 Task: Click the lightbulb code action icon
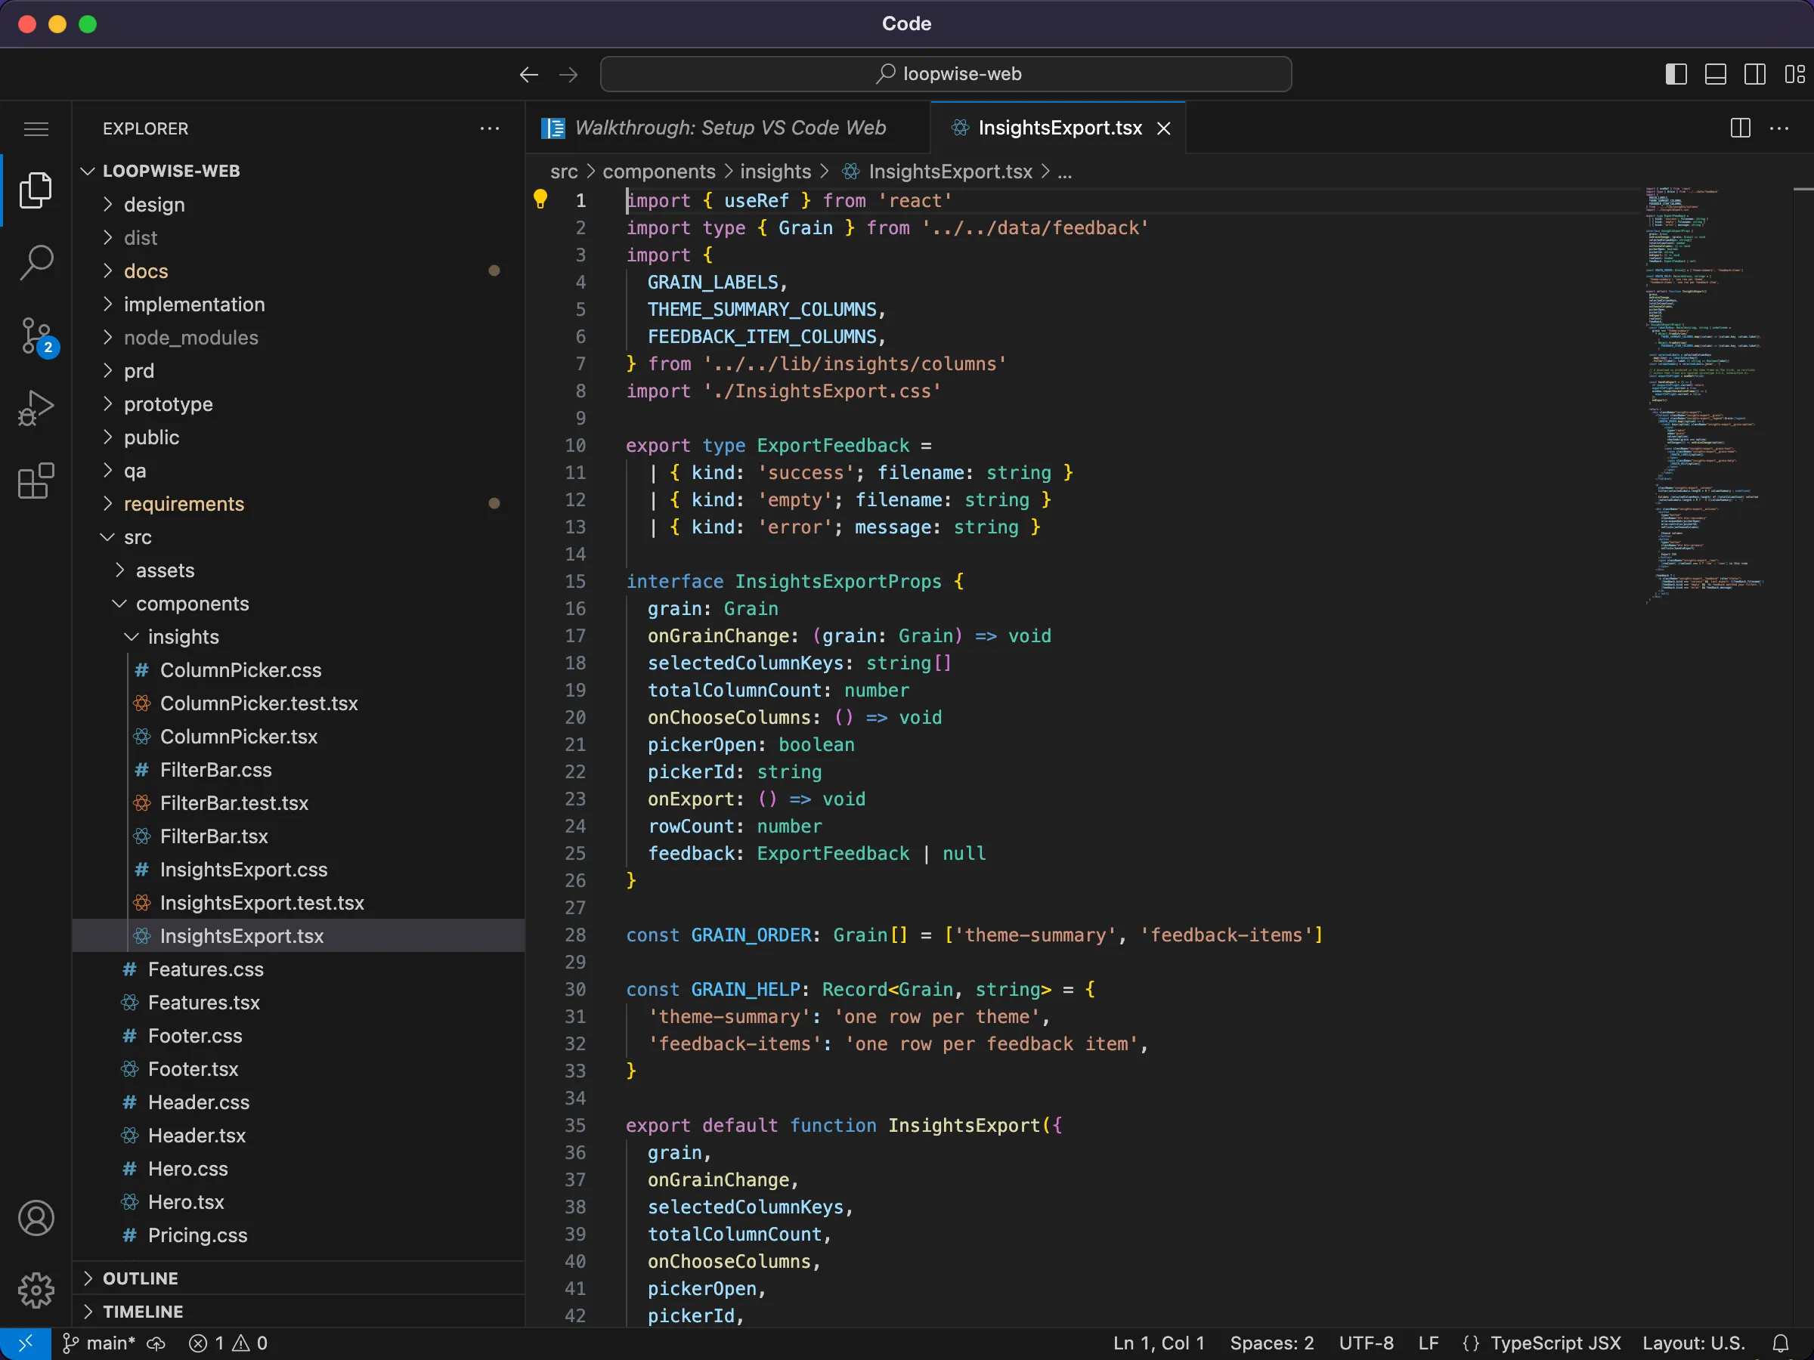[x=540, y=199]
